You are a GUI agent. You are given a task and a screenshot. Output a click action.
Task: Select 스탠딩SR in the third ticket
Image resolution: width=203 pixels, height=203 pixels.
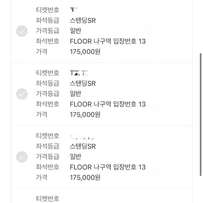(83, 146)
